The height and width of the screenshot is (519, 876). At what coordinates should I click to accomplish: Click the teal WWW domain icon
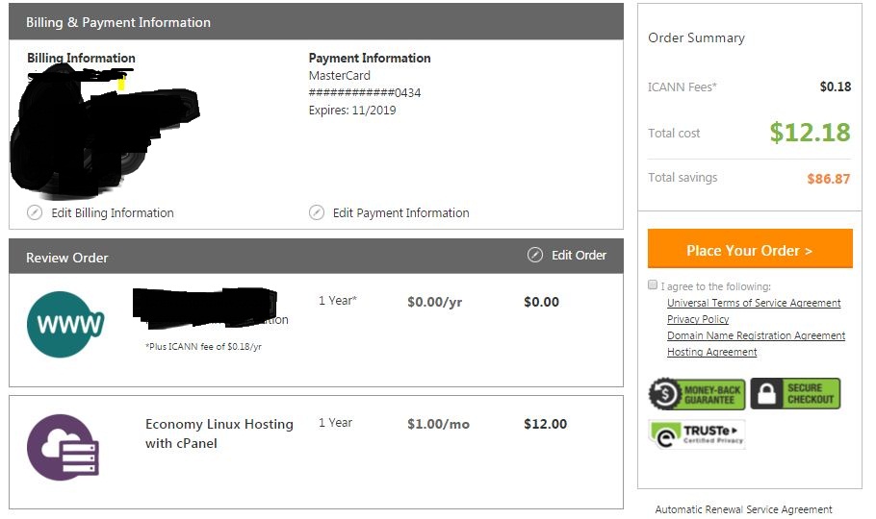65,325
